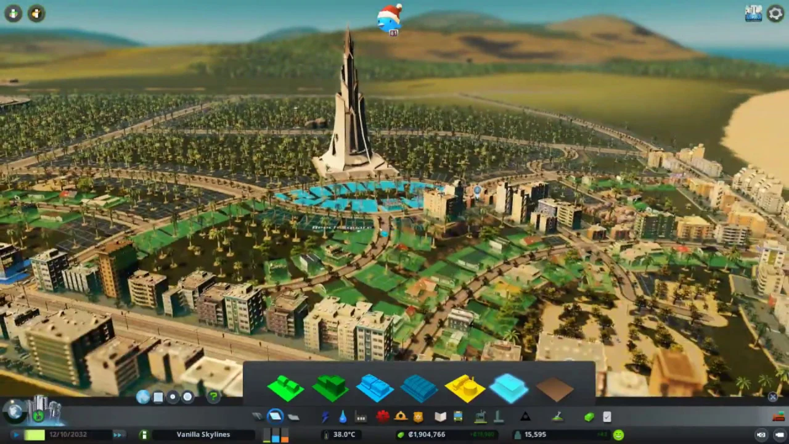Click the 15,595 population count

pos(534,435)
